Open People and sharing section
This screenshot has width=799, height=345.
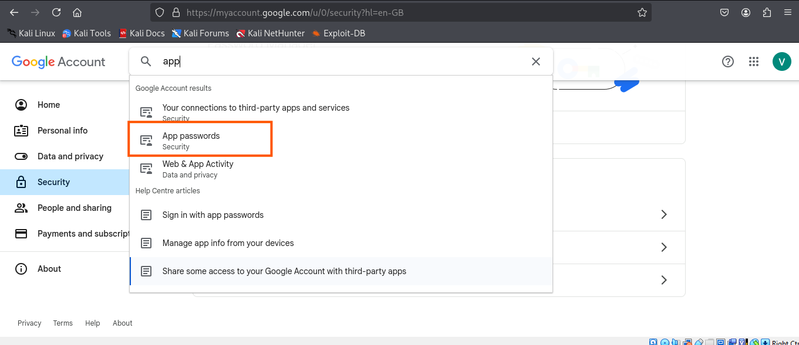click(x=65, y=208)
